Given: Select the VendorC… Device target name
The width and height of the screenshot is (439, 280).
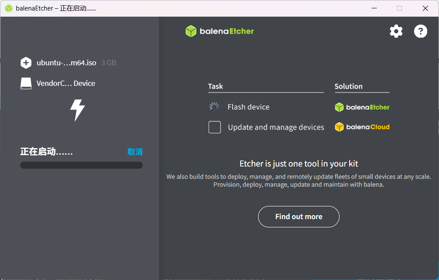Looking at the screenshot, I should coord(66,83).
